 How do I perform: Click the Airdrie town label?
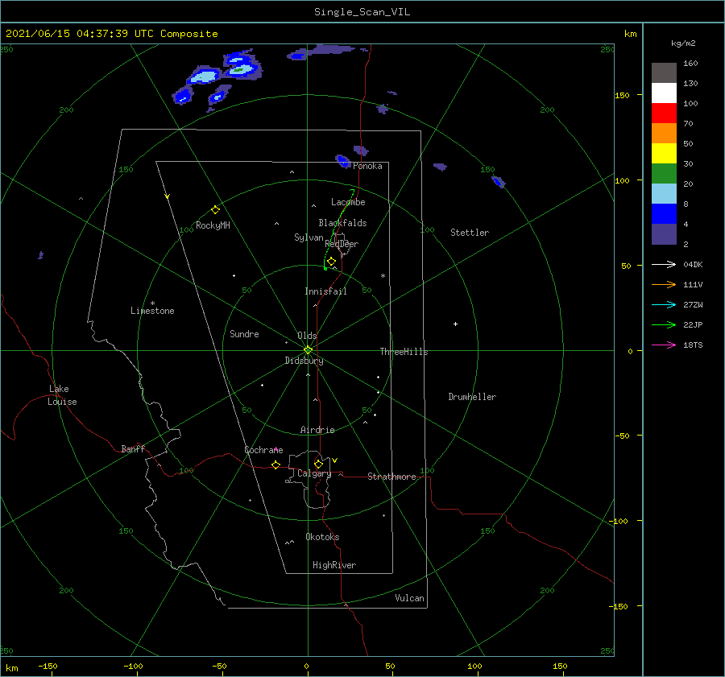(x=317, y=430)
